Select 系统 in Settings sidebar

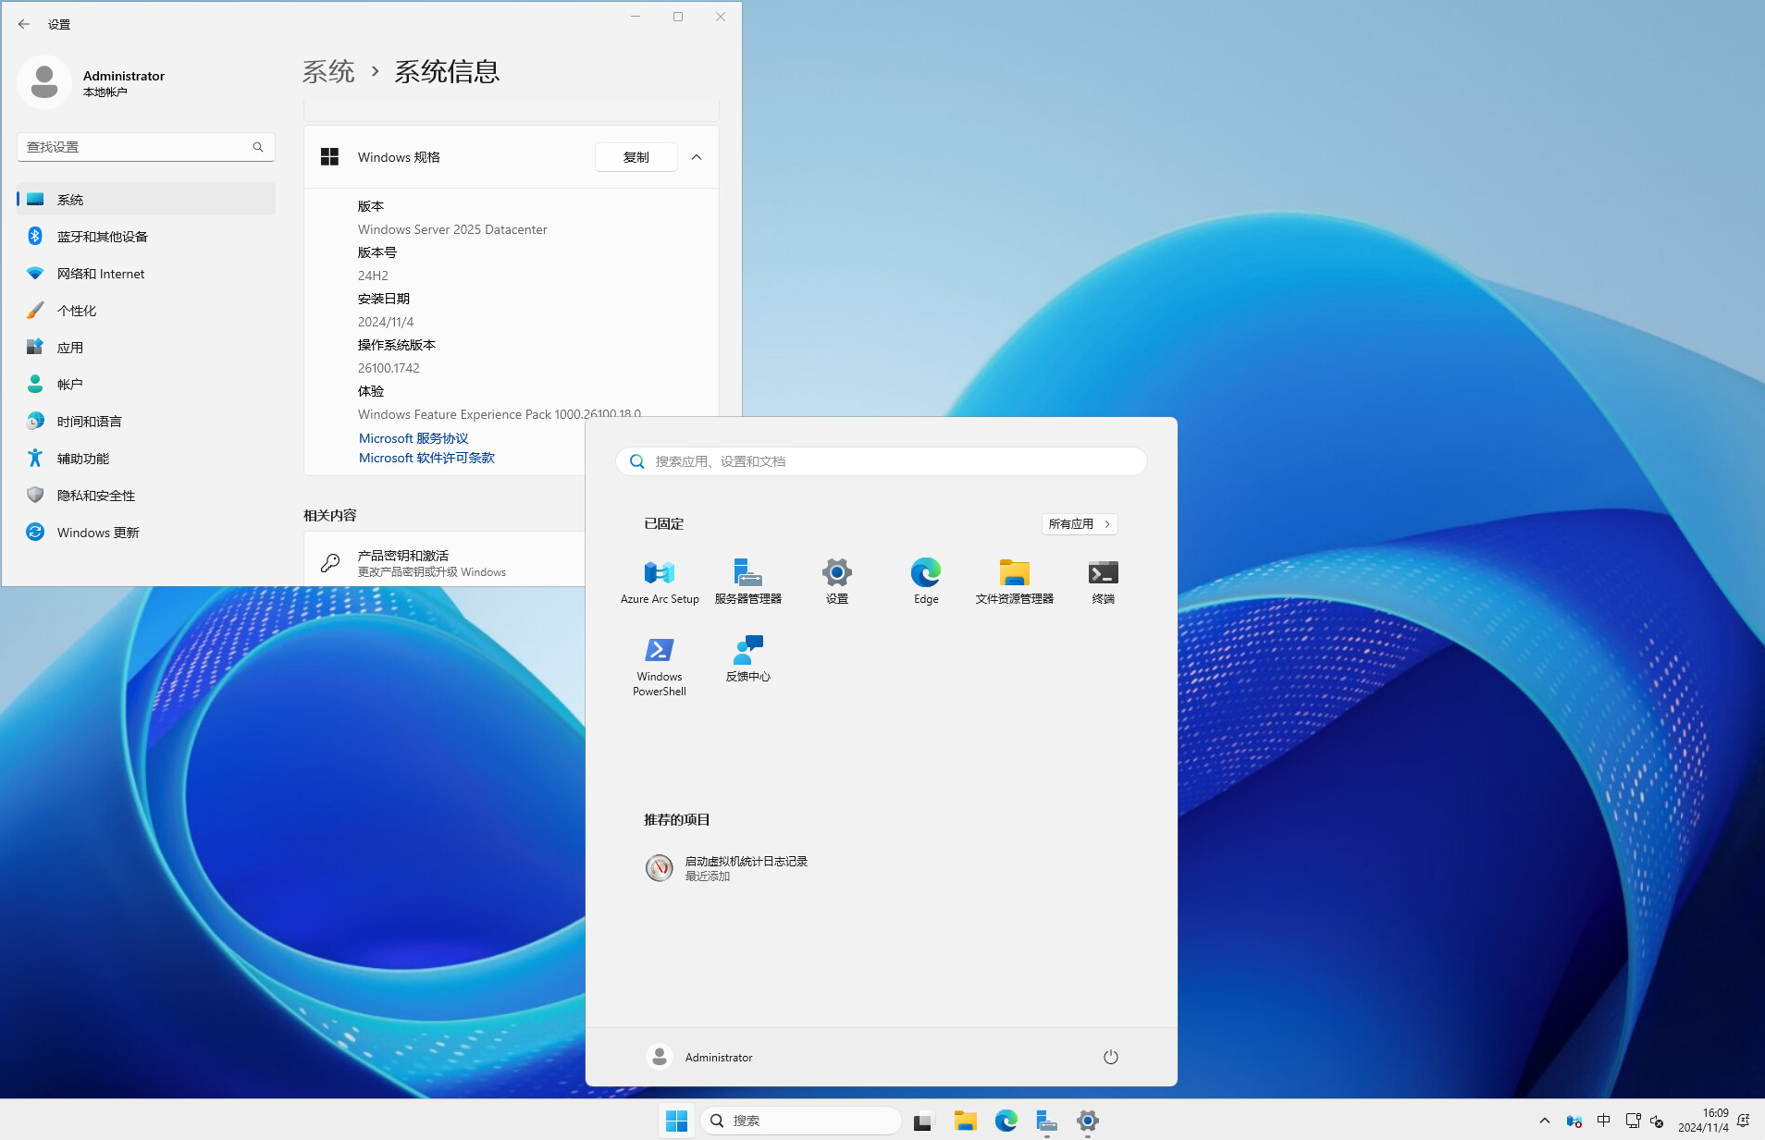[145, 200]
